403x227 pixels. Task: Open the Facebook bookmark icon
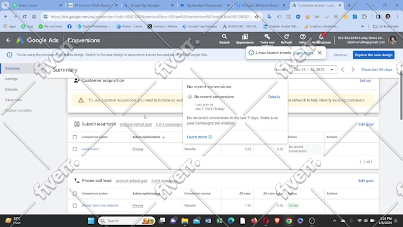coord(69,26)
